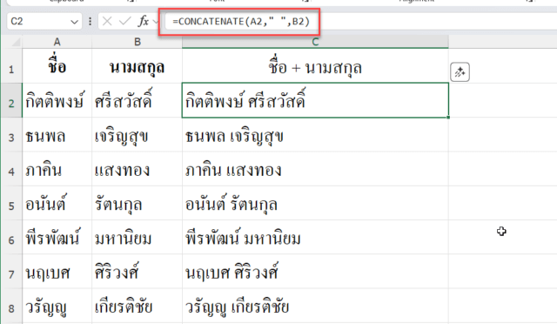
Task: Click cell เจริญสุข in column B
Action: coord(138,135)
